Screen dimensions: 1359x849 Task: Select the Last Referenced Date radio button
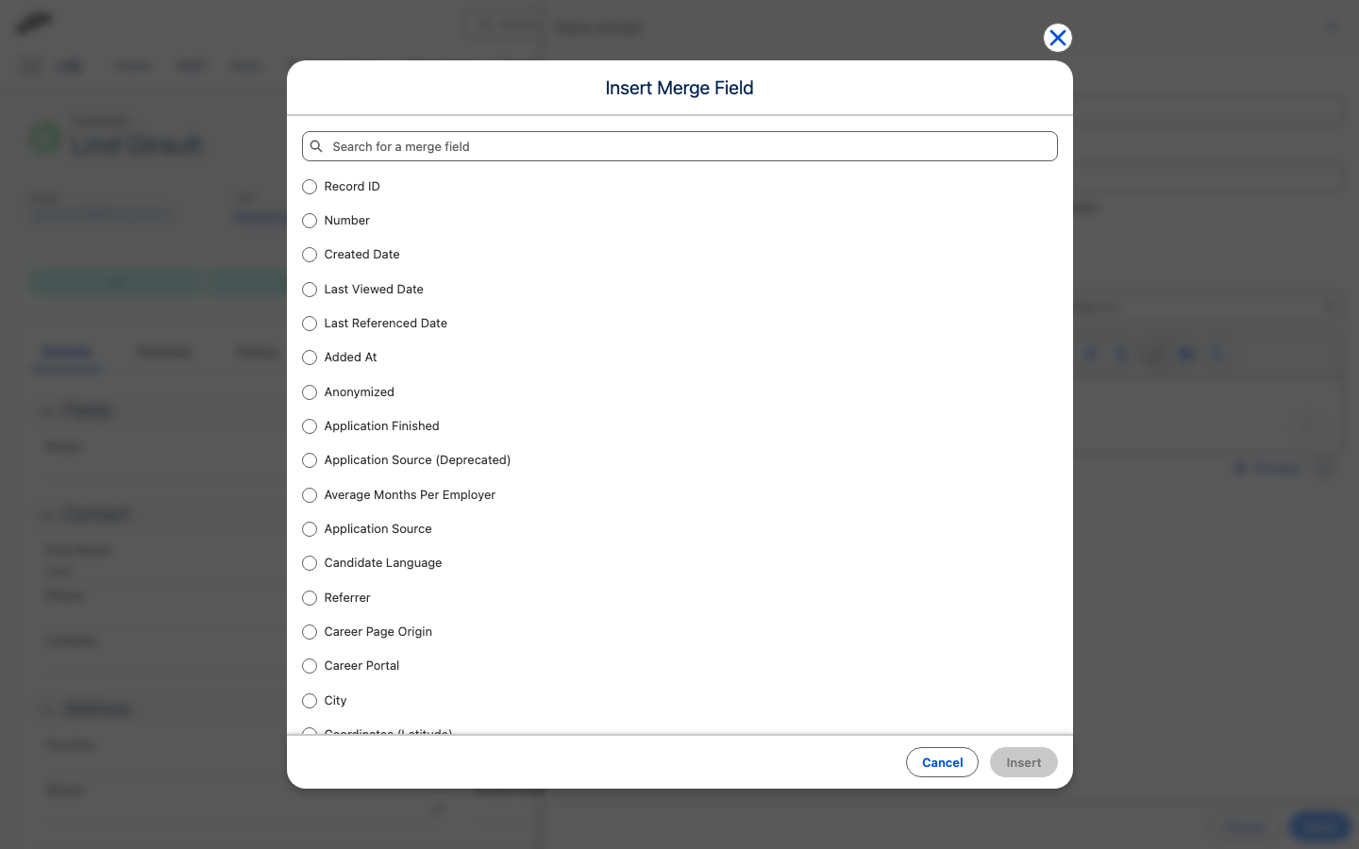tap(310, 324)
